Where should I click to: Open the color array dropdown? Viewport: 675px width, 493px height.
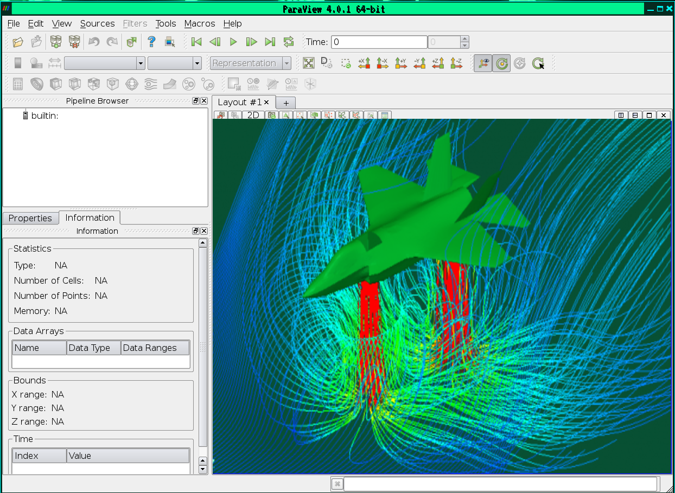pyautogui.click(x=105, y=63)
